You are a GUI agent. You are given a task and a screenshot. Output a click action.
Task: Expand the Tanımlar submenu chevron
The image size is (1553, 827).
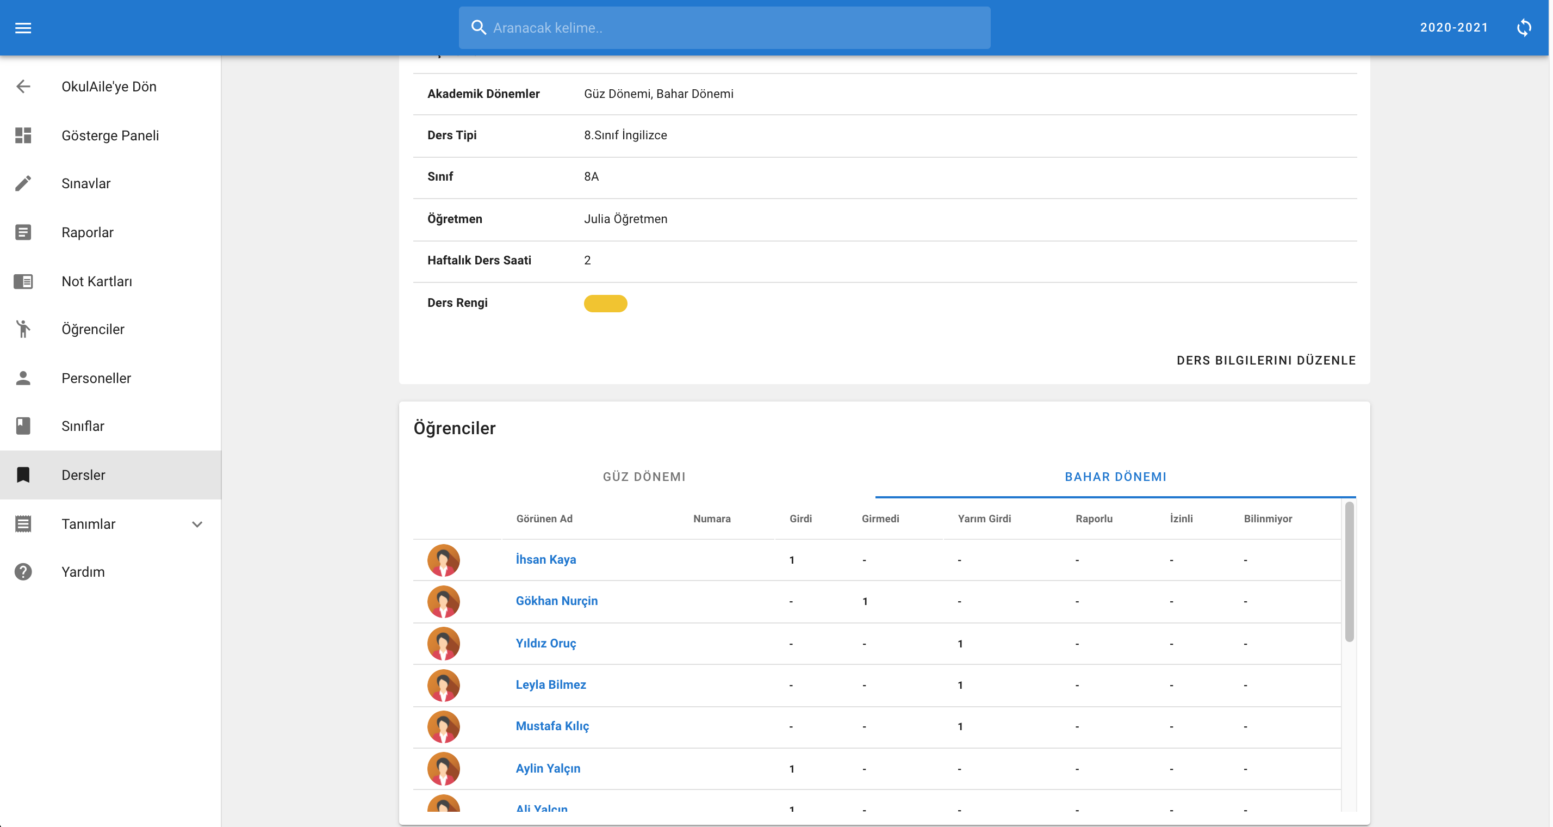[x=197, y=524]
